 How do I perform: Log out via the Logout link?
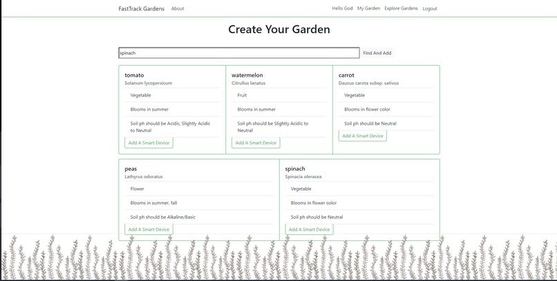pyautogui.click(x=430, y=8)
